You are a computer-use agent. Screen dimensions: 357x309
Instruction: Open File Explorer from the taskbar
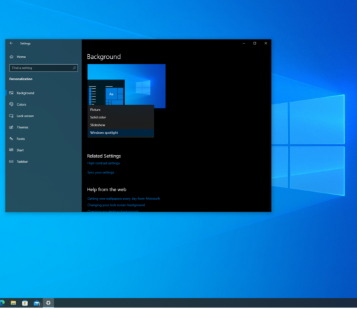coord(13,303)
